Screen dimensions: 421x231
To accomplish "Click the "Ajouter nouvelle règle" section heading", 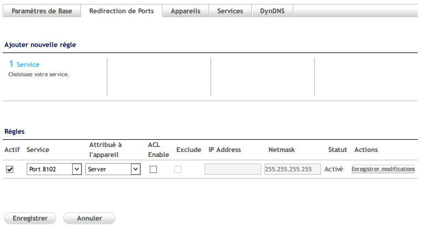I will click(40, 45).
